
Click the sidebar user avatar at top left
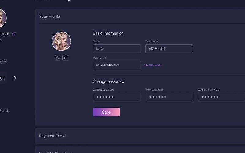[x=2, y=18]
